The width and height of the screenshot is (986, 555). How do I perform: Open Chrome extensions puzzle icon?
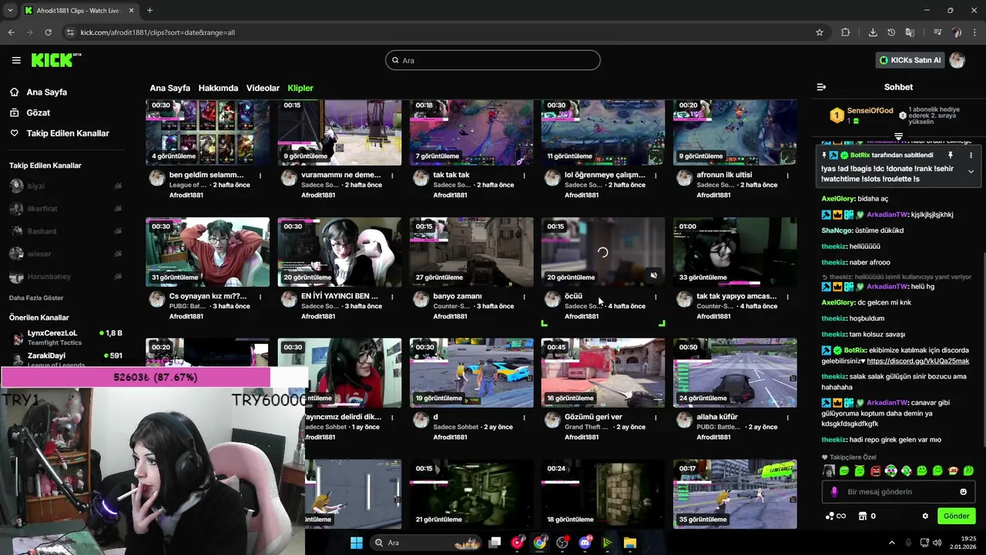[846, 32]
